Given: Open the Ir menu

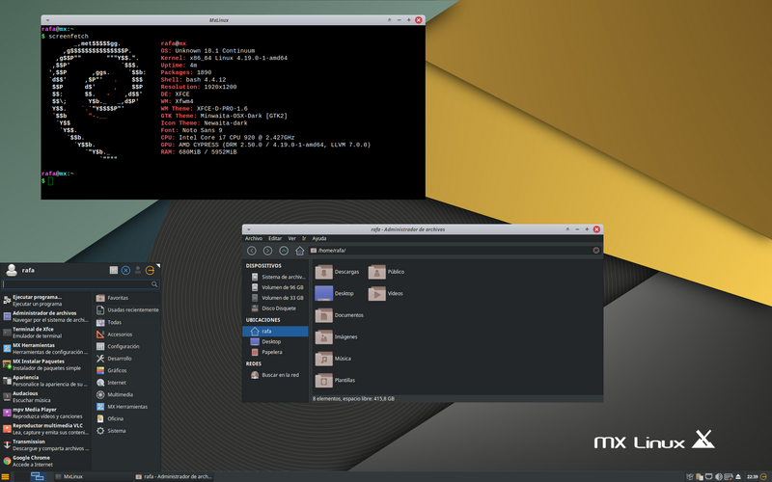Looking at the screenshot, I should point(304,238).
